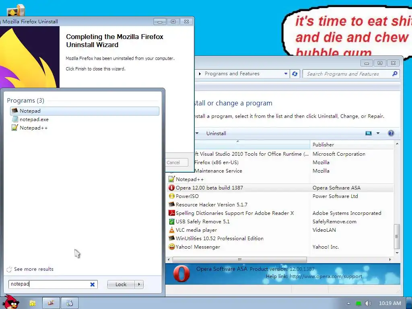The width and height of the screenshot is (412, 309).
Task: Click Opera Software ASA publisher cell
Action: pos(336,187)
